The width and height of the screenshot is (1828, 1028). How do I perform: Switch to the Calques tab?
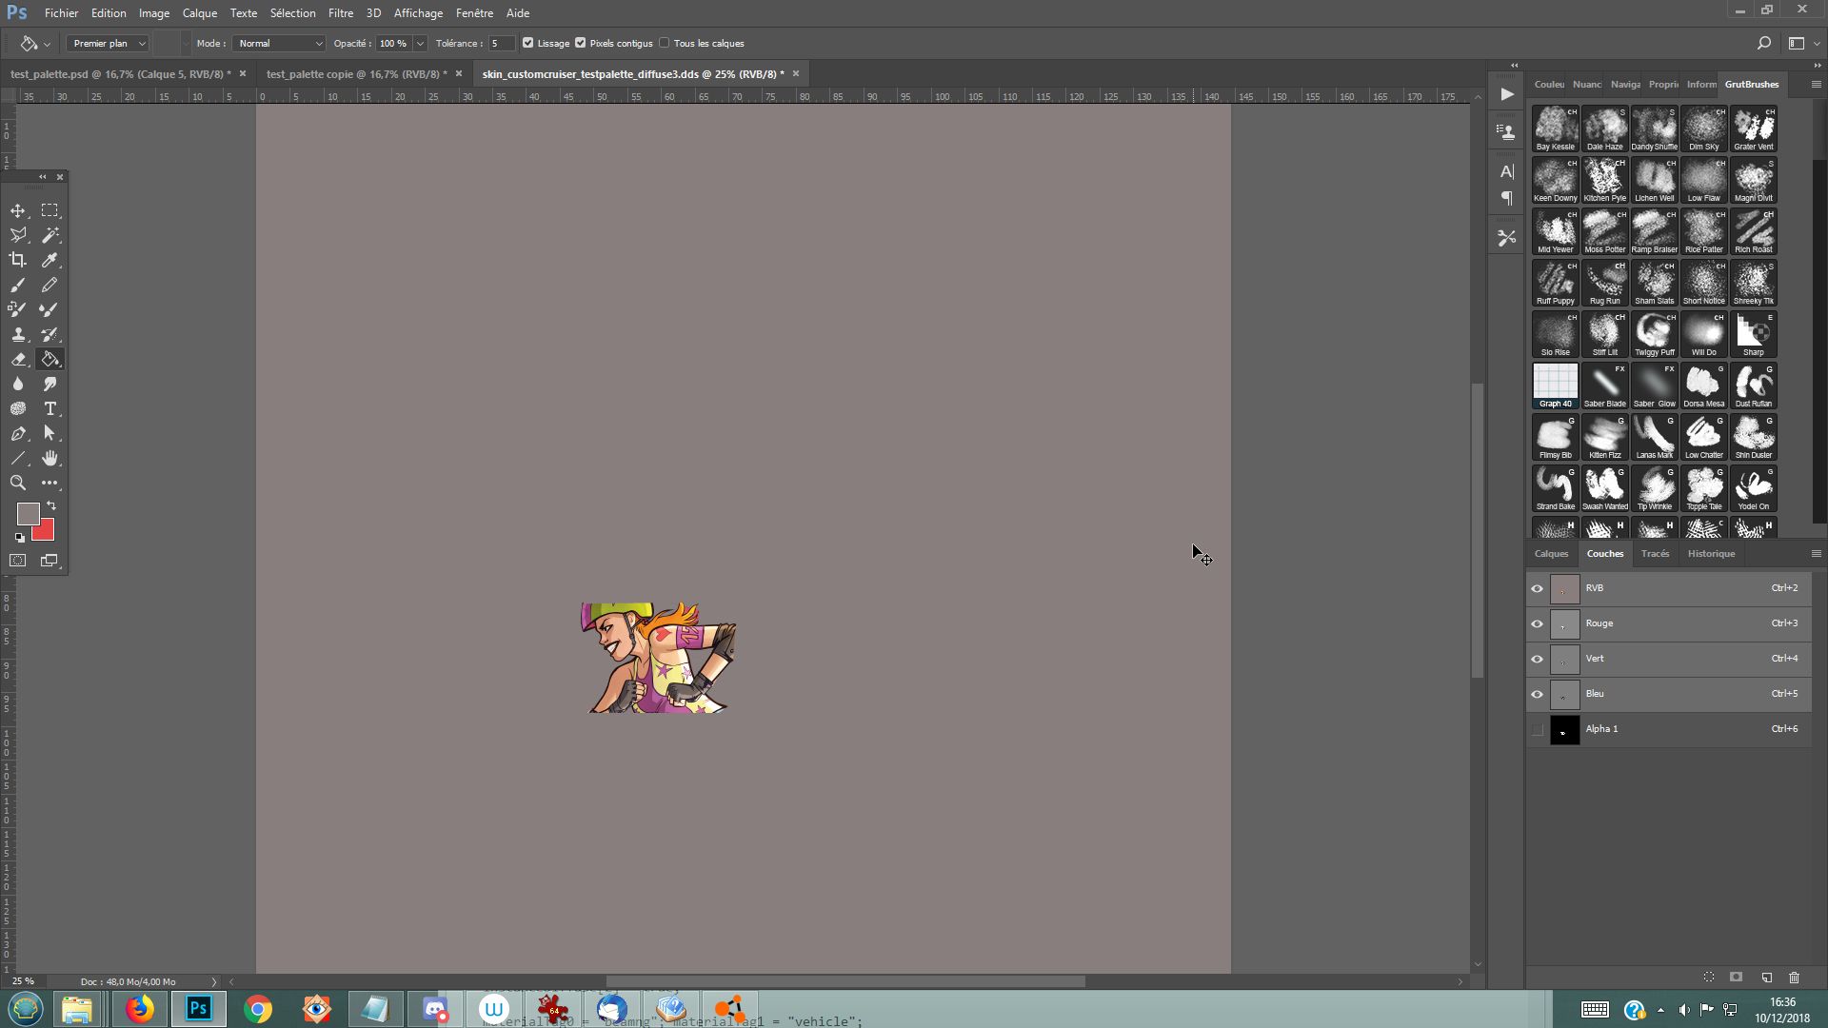(1551, 553)
